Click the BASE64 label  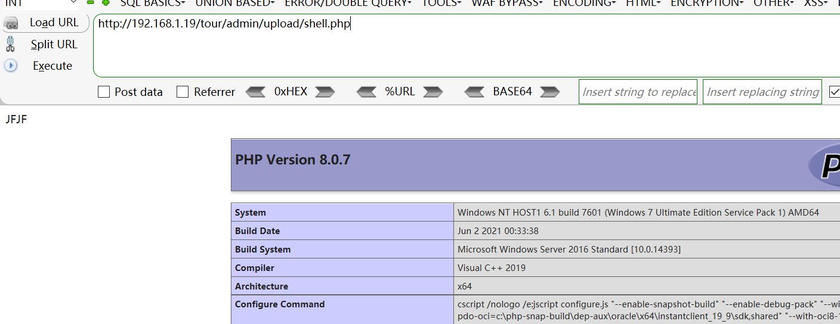pyautogui.click(x=512, y=92)
